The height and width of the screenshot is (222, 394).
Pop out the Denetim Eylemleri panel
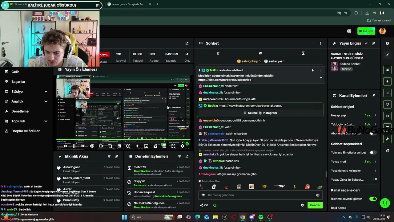tap(187, 157)
